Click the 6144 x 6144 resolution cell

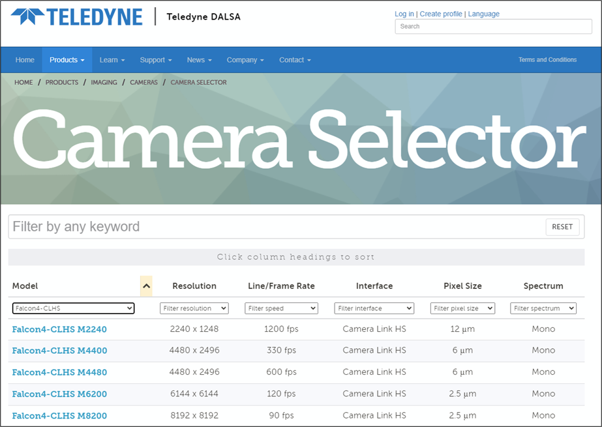click(x=194, y=394)
